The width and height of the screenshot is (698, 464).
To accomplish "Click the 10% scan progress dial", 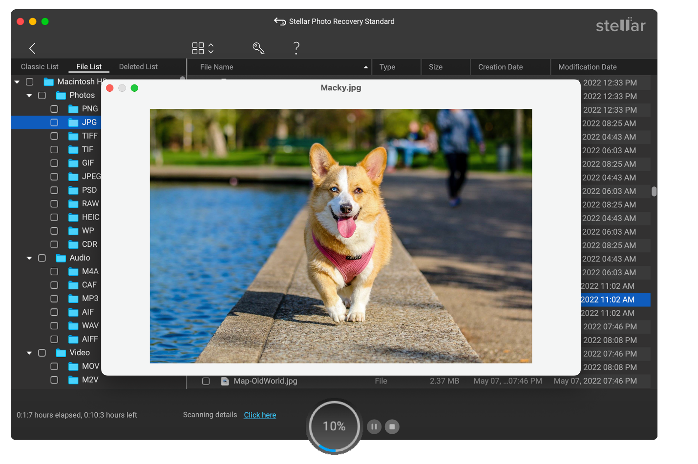I will click(334, 426).
